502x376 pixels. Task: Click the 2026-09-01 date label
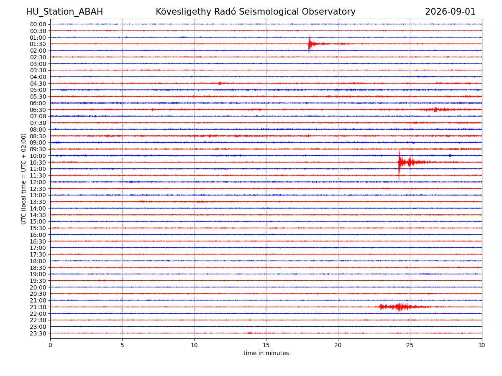point(450,12)
